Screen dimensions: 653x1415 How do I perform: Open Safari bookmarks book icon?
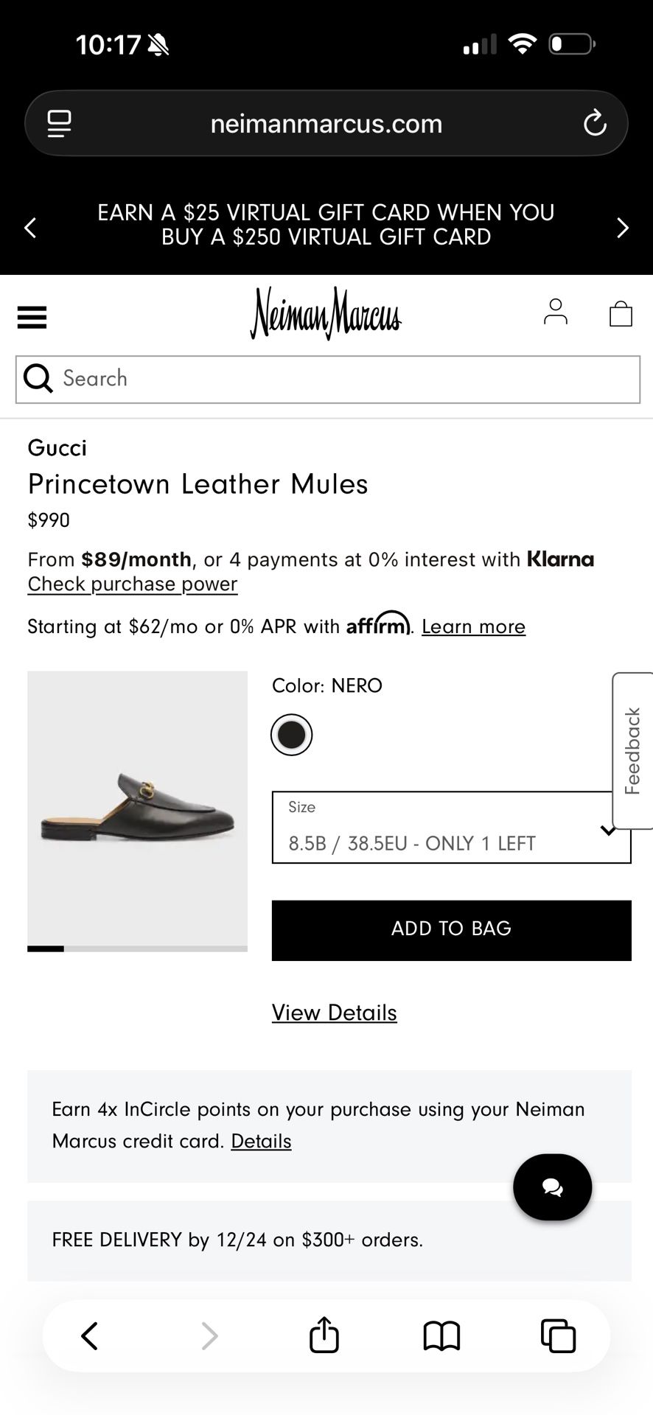pos(441,1335)
